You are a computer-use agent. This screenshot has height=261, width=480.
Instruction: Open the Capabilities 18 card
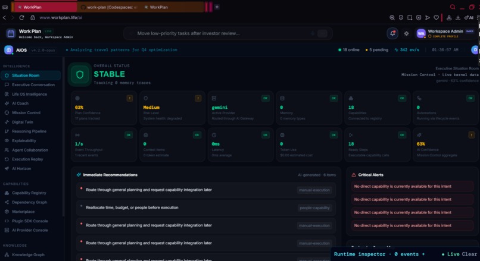coord(377,108)
